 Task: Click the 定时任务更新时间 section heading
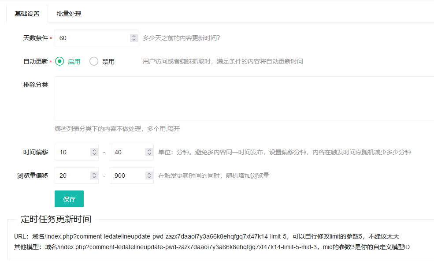[x=56, y=219]
